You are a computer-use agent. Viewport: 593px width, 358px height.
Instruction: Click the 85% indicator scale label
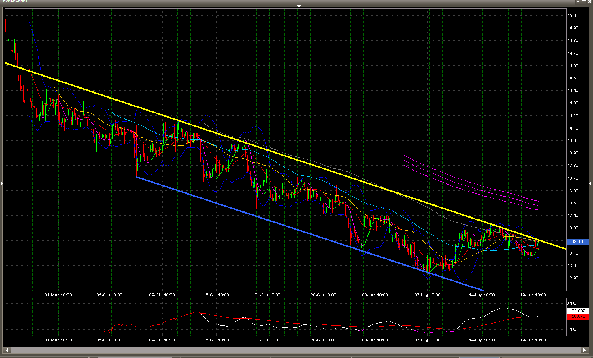tap(571, 304)
